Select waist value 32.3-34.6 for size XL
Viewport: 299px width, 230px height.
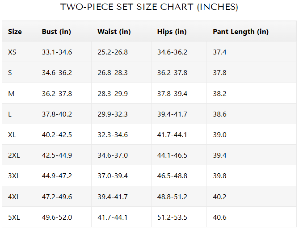tap(113, 135)
